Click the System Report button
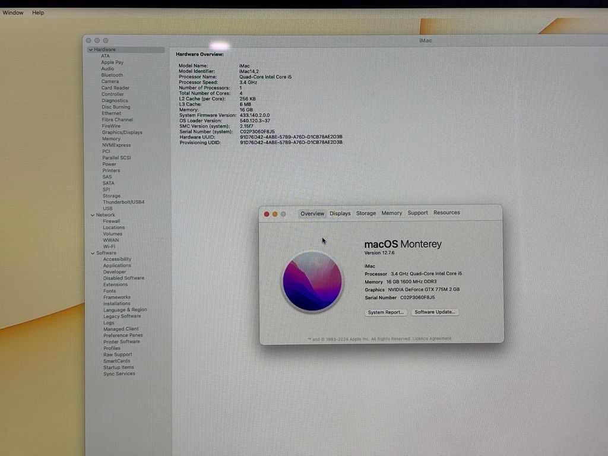Viewport: 608px width, 456px height. (x=385, y=312)
